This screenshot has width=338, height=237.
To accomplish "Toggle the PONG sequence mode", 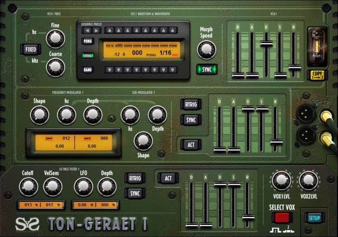I will [x=88, y=41].
